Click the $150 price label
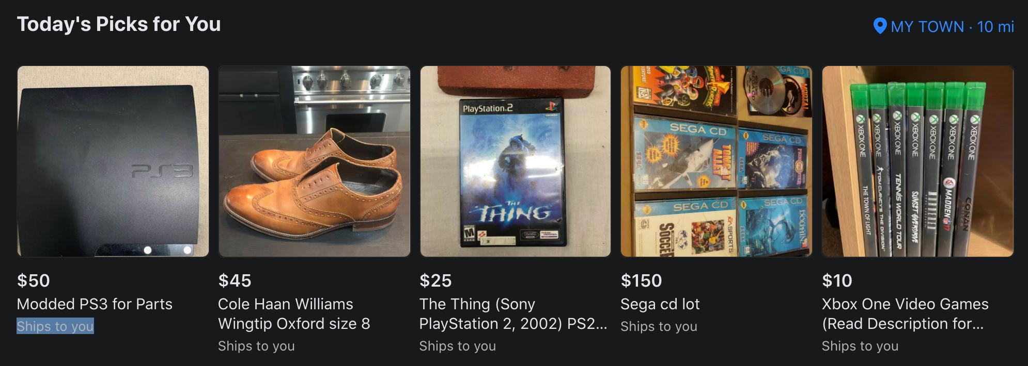This screenshot has width=1028, height=366. (x=641, y=280)
